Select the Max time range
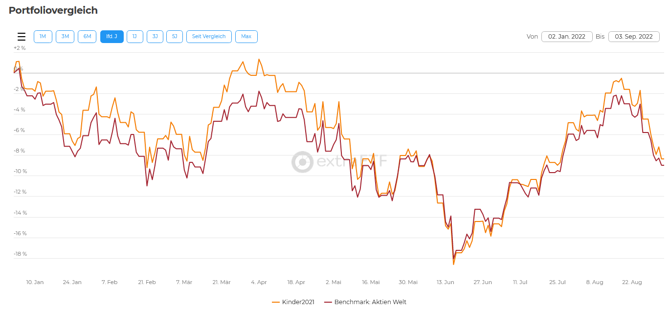 point(246,37)
